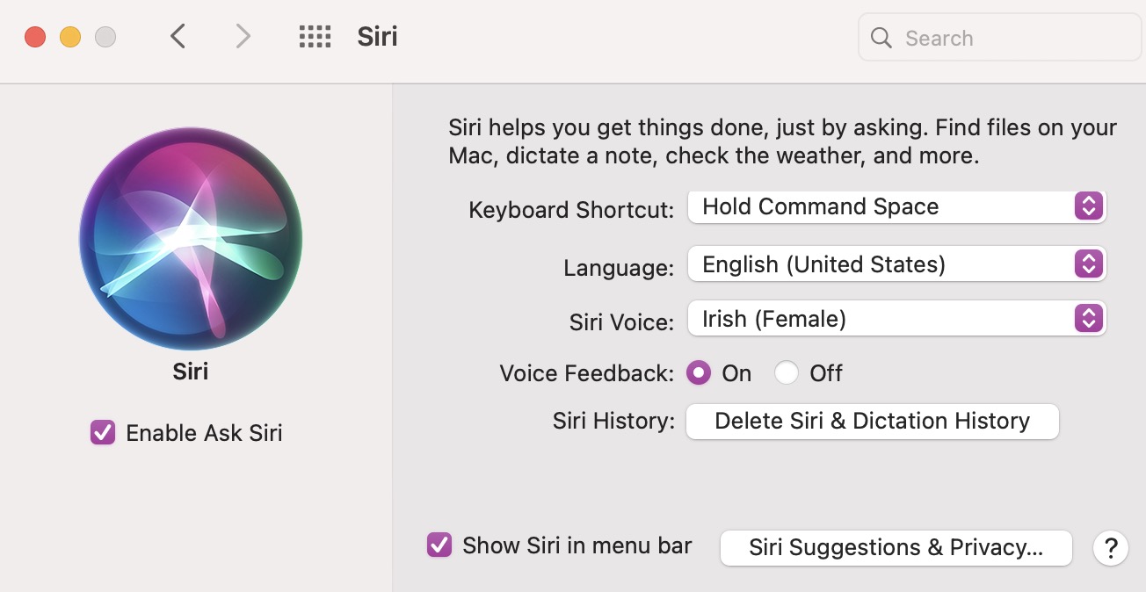Close the Siri preferences window
This screenshot has height=592, width=1146.
pos(35,37)
